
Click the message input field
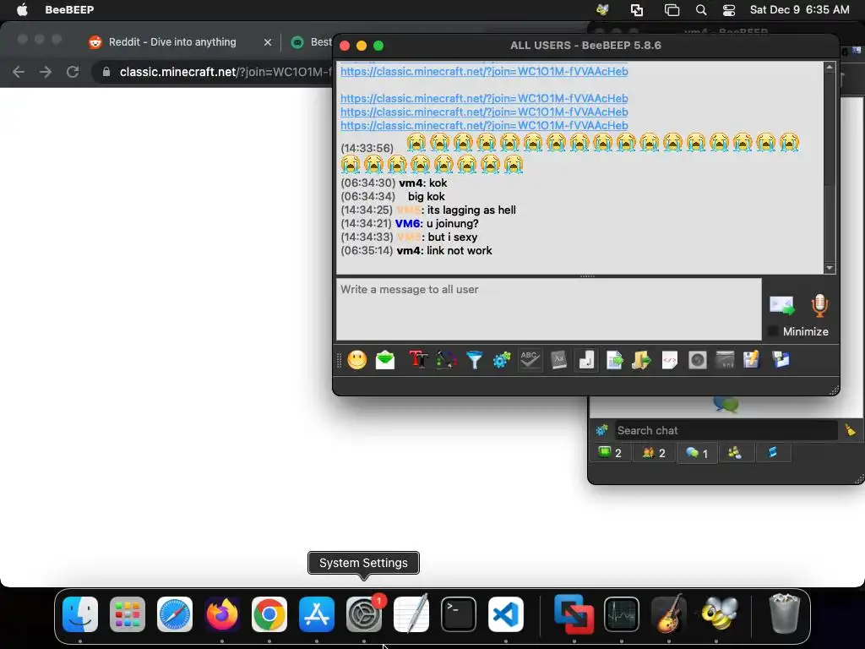click(549, 309)
